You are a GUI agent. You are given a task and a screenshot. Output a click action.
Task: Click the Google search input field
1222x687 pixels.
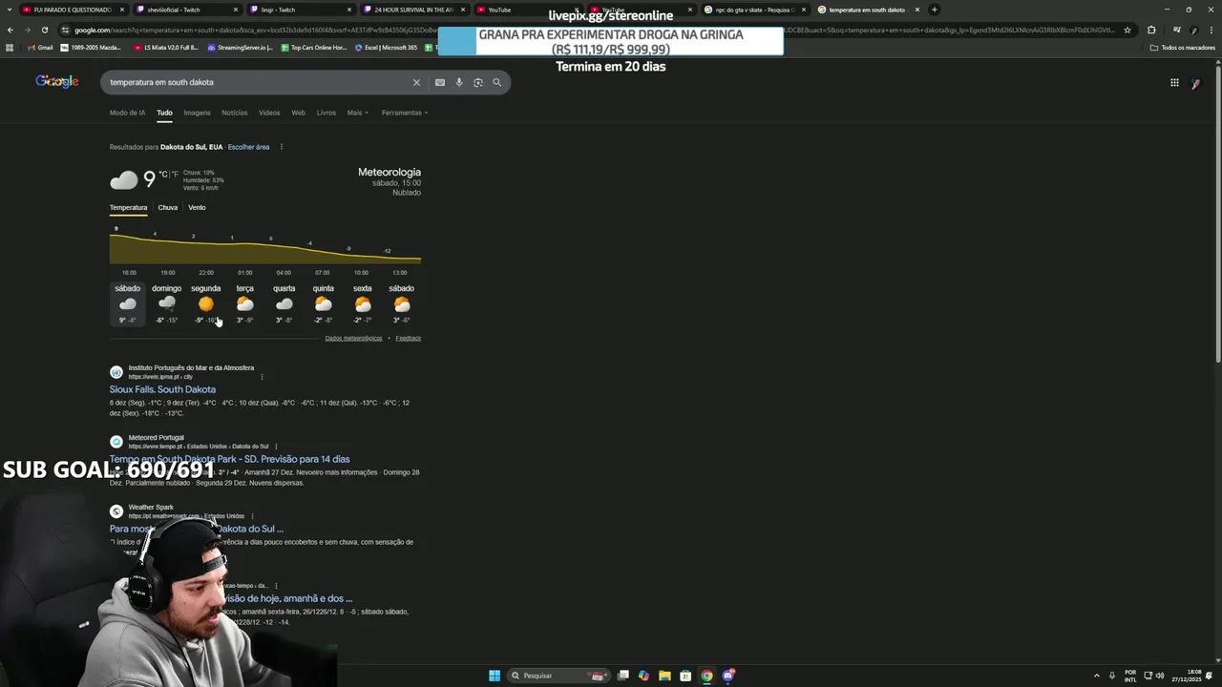point(258,82)
